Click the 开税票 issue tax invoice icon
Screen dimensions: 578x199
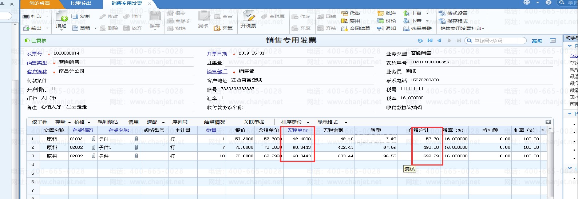(x=249, y=16)
